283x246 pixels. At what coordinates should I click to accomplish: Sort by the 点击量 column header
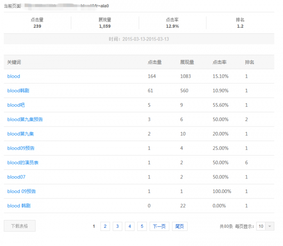pos(154,62)
